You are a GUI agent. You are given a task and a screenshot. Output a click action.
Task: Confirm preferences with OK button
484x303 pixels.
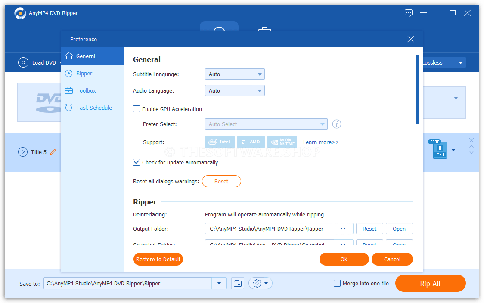click(x=344, y=259)
